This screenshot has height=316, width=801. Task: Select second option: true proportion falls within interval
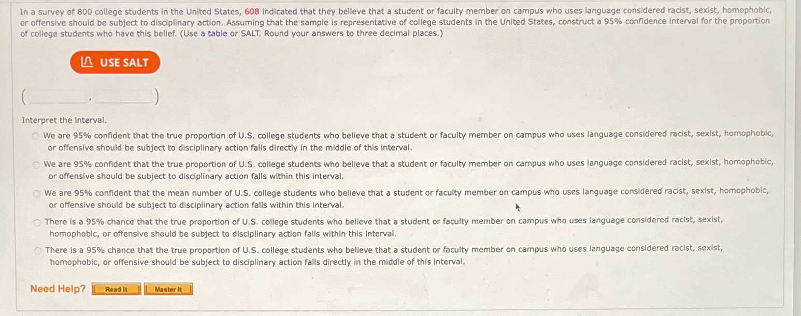click(x=36, y=164)
